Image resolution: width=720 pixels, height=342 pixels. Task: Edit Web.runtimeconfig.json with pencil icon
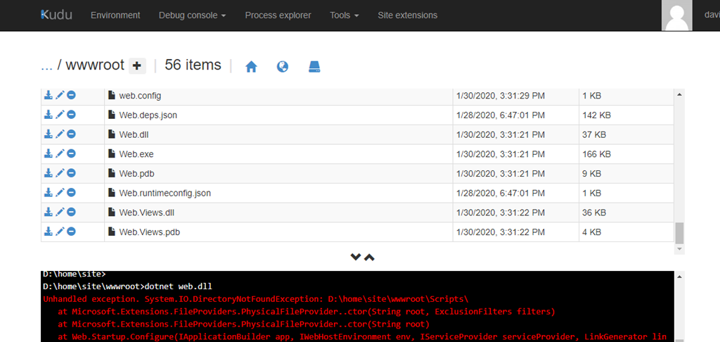(x=60, y=192)
